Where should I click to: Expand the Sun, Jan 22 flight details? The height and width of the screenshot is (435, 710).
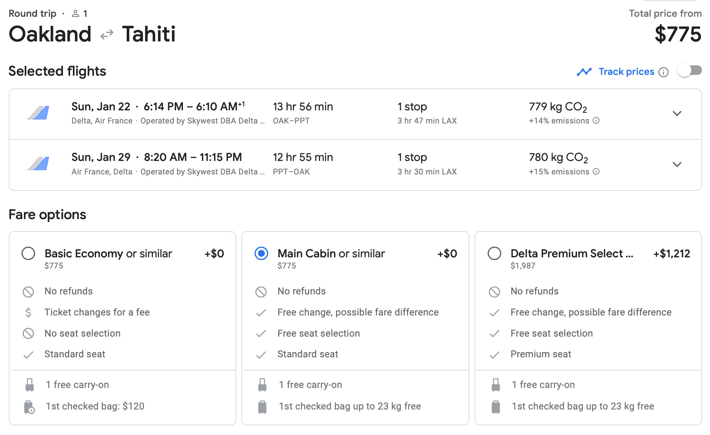[x=677, y=114]
